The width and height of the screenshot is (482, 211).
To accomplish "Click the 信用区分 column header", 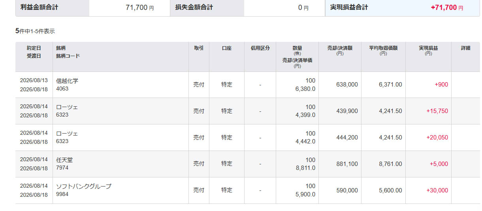I will (x=260, y=48).
